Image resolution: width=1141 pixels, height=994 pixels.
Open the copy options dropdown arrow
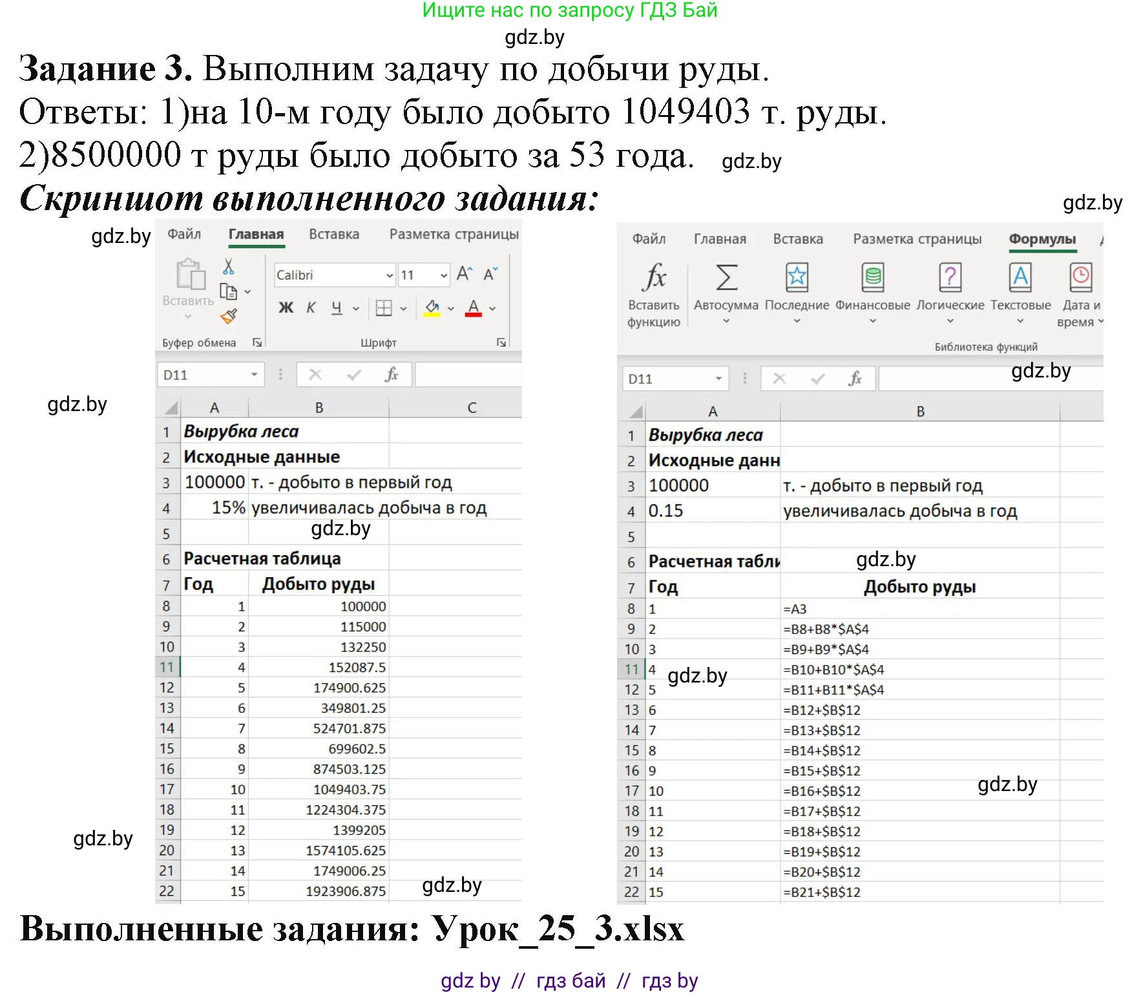247,292
